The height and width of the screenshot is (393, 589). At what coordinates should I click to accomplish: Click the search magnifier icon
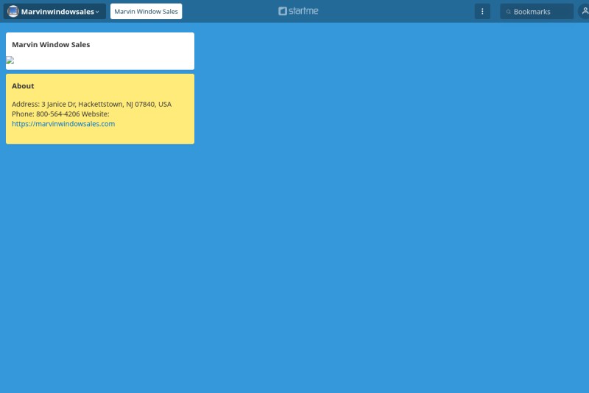(508, 12)
